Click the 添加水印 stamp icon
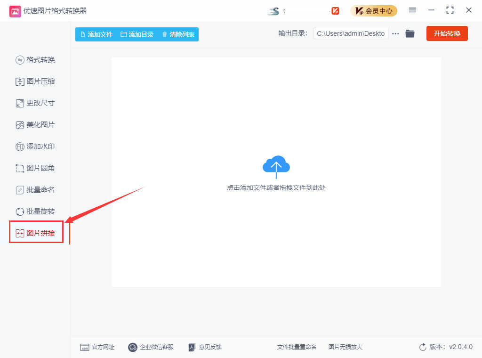Viewport: 482px width, 358px height. click(x=20, y=146)
